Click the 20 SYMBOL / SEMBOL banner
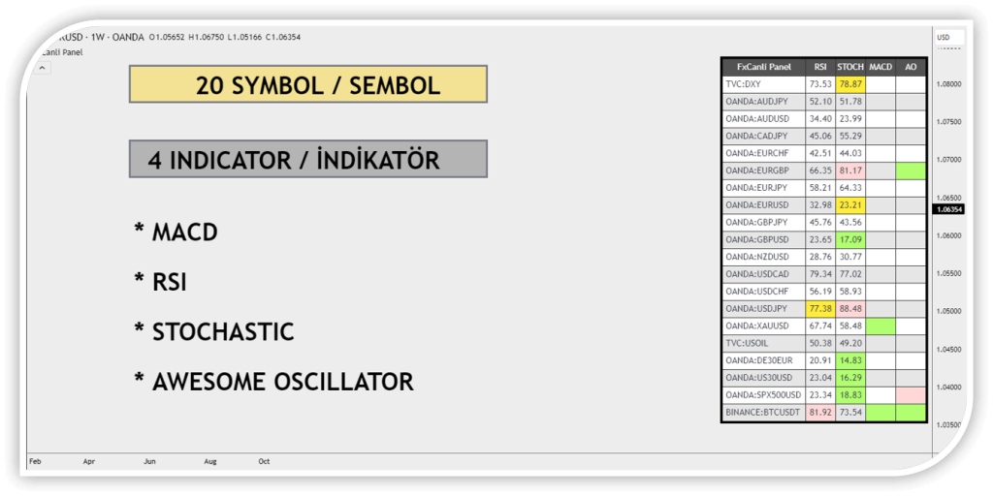Screen dimensions: 993x496 tap(307, 84)
